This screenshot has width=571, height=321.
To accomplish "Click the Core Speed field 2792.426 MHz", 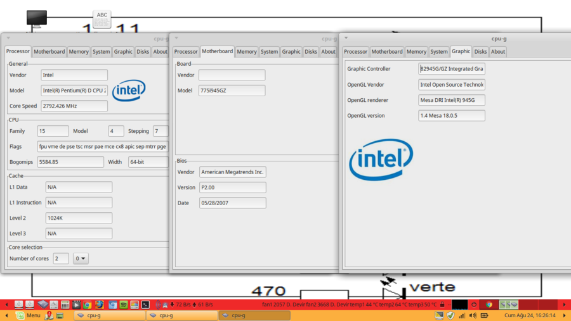I will coord(74,106).
